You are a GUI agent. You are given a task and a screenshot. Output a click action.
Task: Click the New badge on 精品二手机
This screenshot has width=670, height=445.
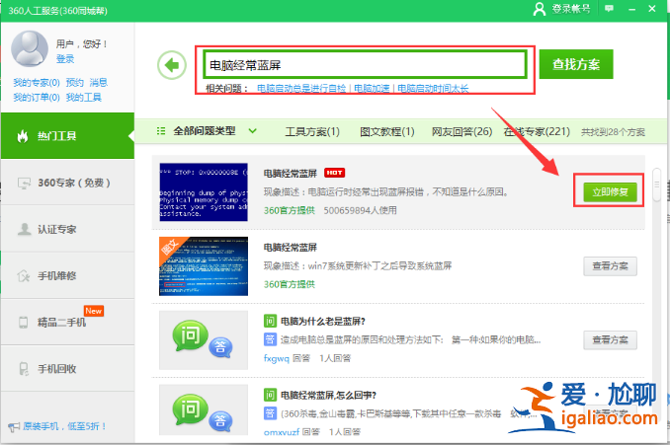[x=94, y=311]
